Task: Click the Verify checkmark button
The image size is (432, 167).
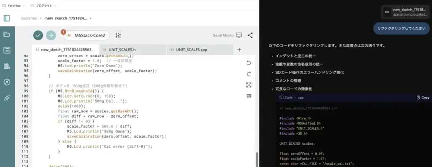Action: 38,35
